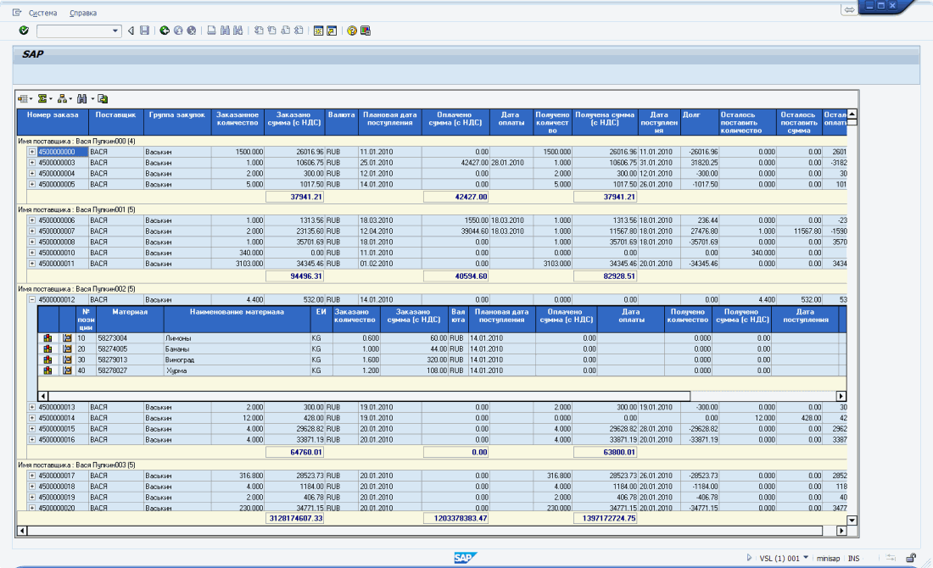Go to next page icon

tap(285, 31)
